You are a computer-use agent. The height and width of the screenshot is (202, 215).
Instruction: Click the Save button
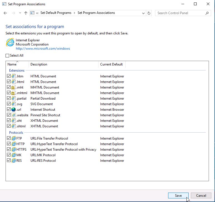tap(178, 196)
